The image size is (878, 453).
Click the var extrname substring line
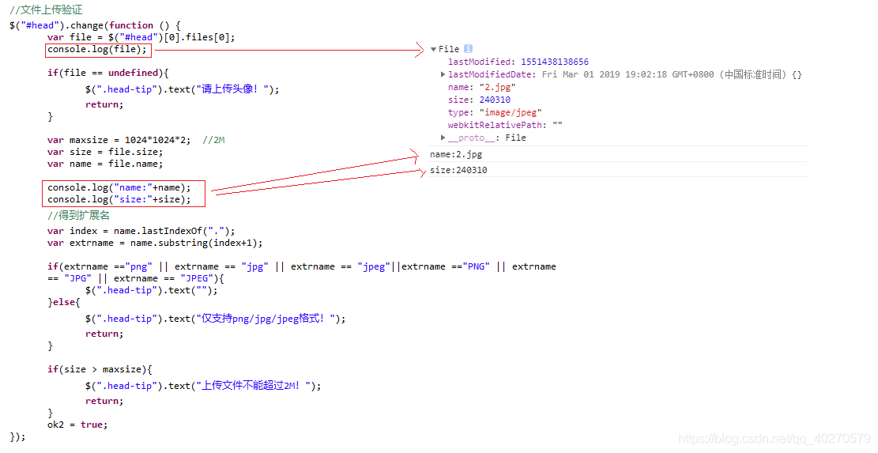[155, 243]
